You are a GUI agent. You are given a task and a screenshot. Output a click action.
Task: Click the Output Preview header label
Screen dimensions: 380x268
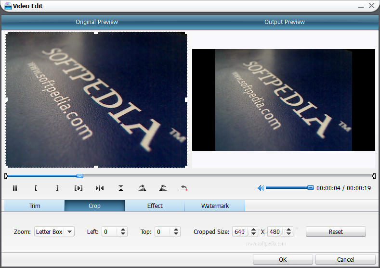285,22
